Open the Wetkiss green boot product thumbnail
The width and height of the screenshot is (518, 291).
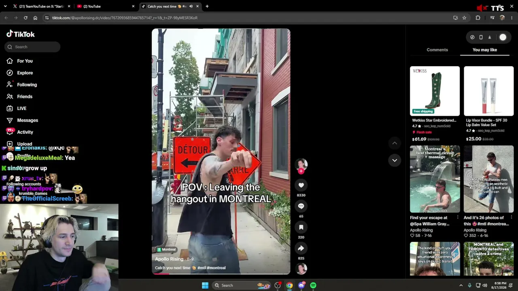pos(435,91)
